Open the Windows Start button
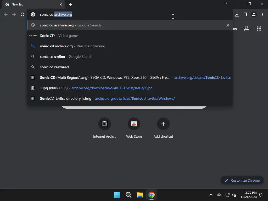The image size is (268, 201). (117, 195)
